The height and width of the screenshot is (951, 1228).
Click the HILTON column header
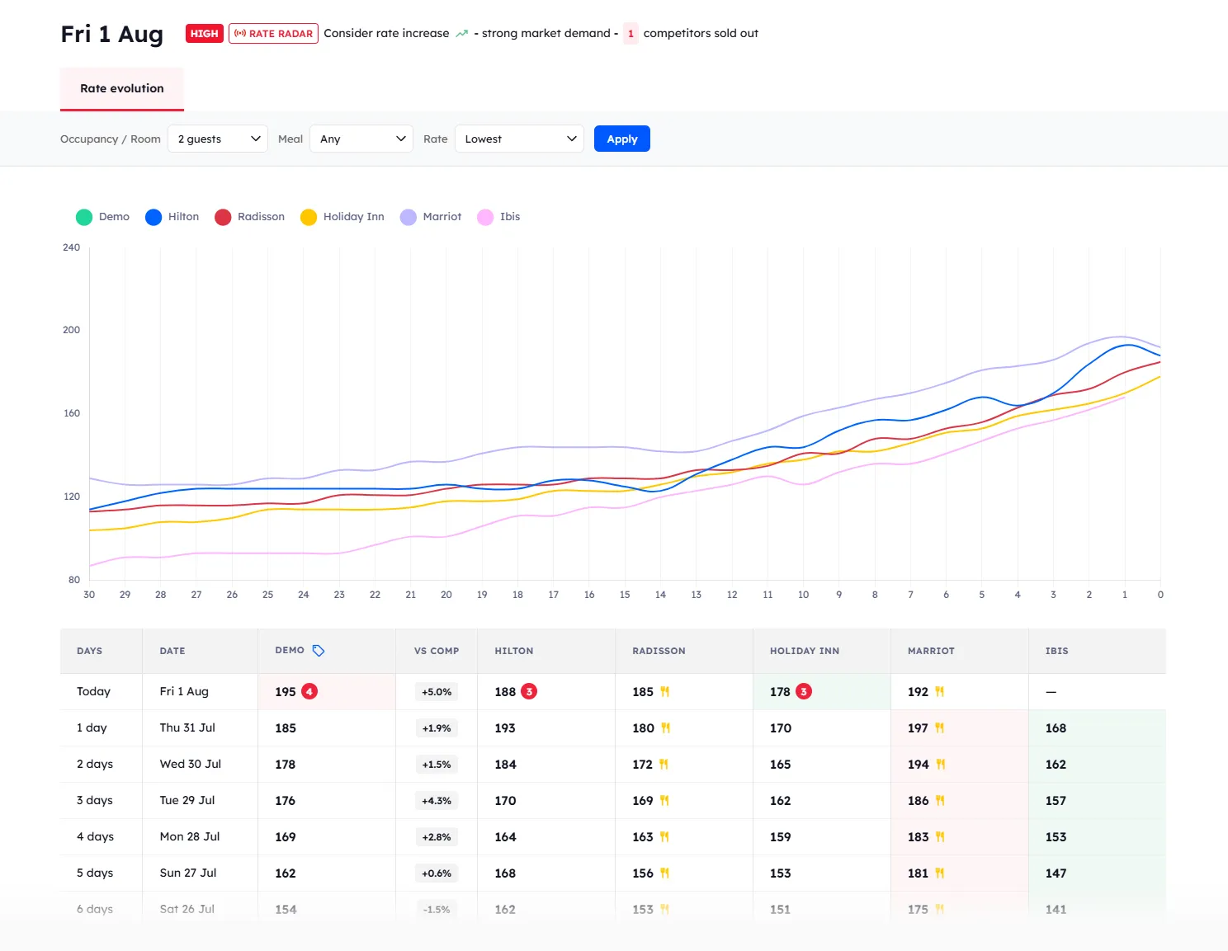[x=513, y=651]
